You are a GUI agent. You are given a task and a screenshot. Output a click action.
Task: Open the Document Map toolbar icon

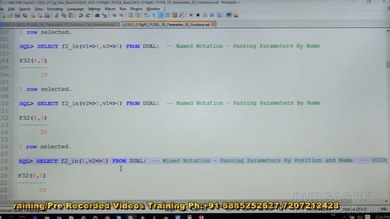click(175, 16)
